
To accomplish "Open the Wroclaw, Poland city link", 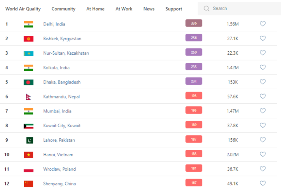I will [60, 169].
